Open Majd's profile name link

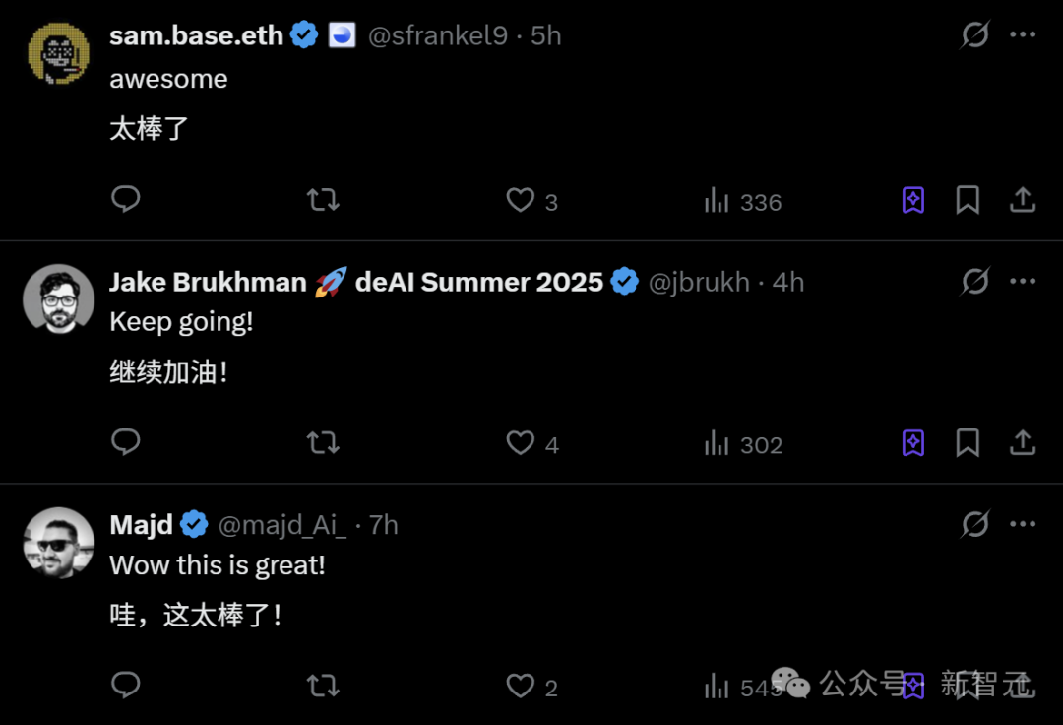tap(141, 525)
